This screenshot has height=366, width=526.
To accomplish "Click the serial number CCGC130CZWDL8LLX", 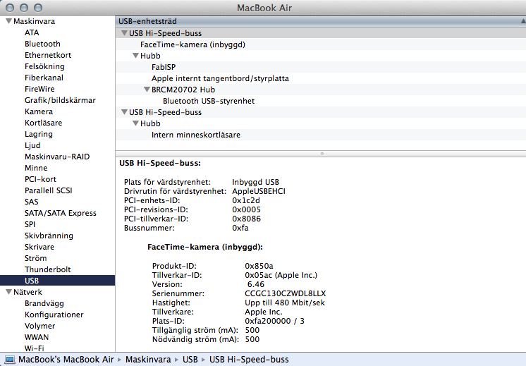I will point(285,293).
